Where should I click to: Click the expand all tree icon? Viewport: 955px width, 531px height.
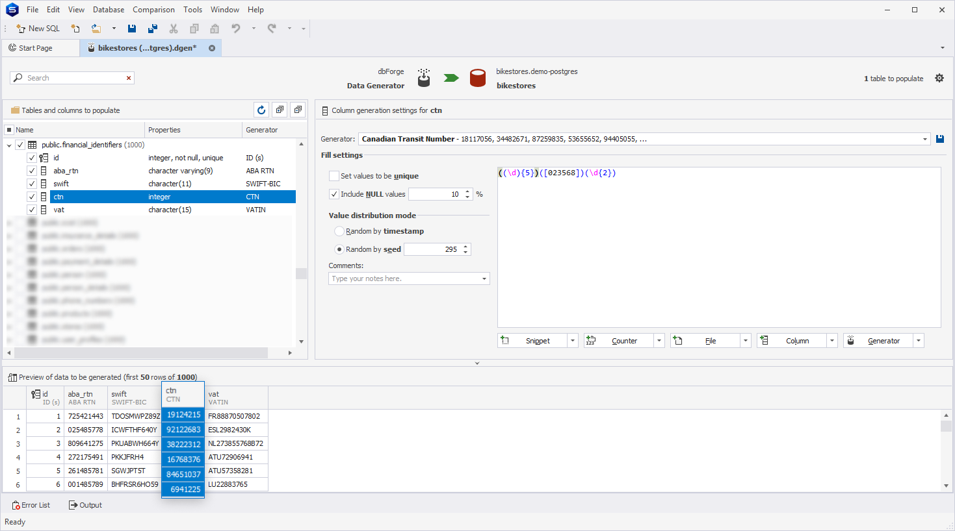pos(280,110)
